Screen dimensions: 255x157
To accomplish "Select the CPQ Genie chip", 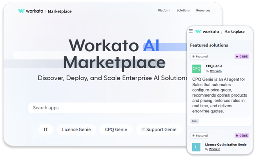I will pos(116,130).
